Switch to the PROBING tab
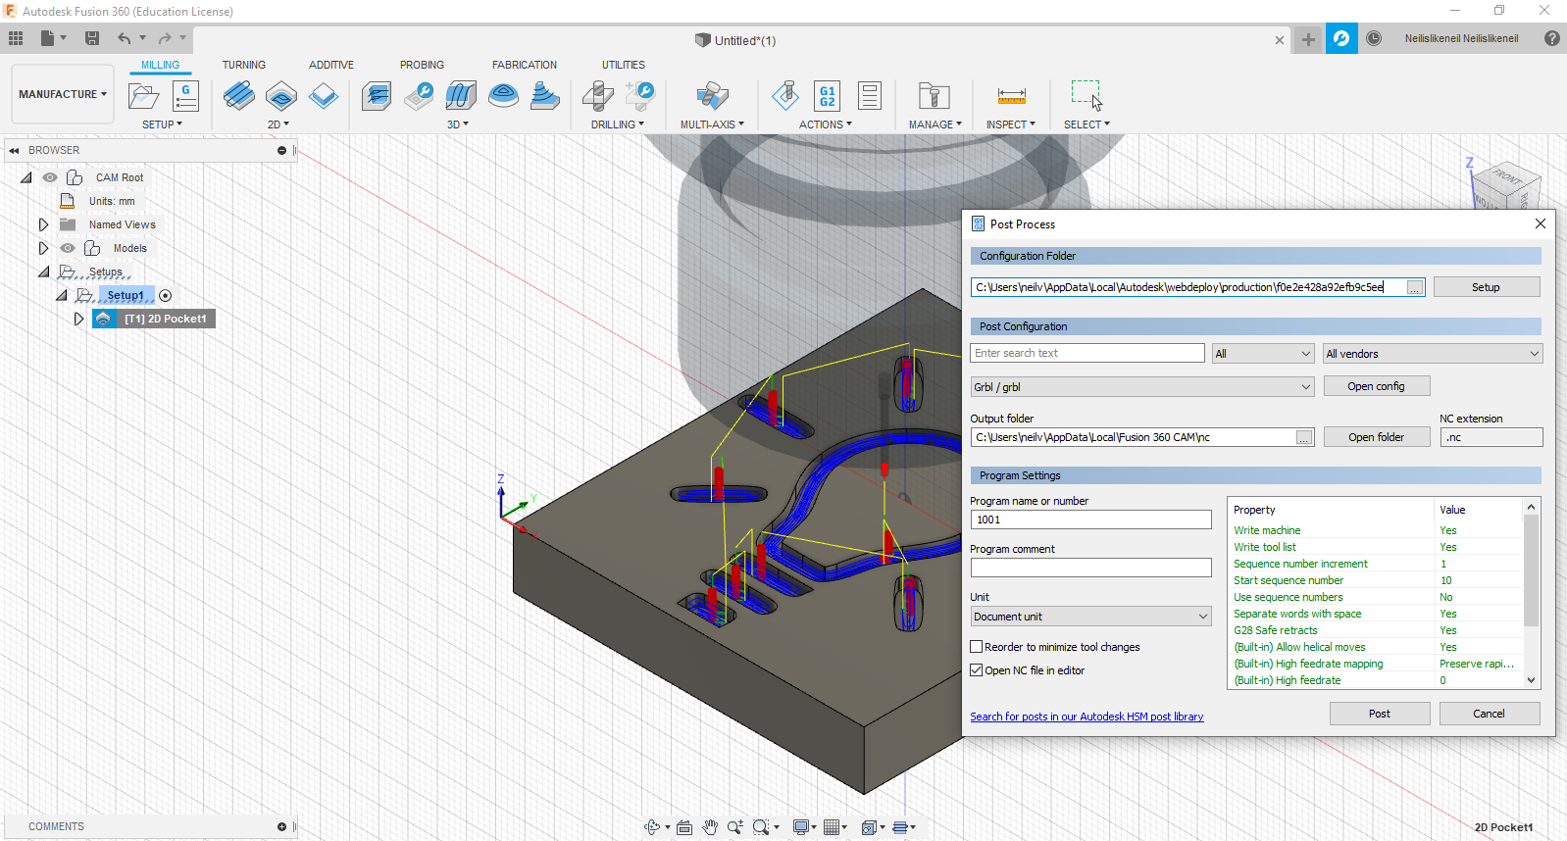Screen dimensions: 1567x841 [422, 65]
